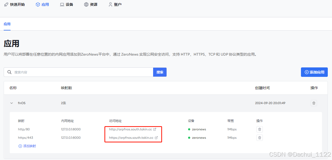Open the 资源 navigation item
The width and height of the screenshot is (332, 160).
(x=91, y=4)
